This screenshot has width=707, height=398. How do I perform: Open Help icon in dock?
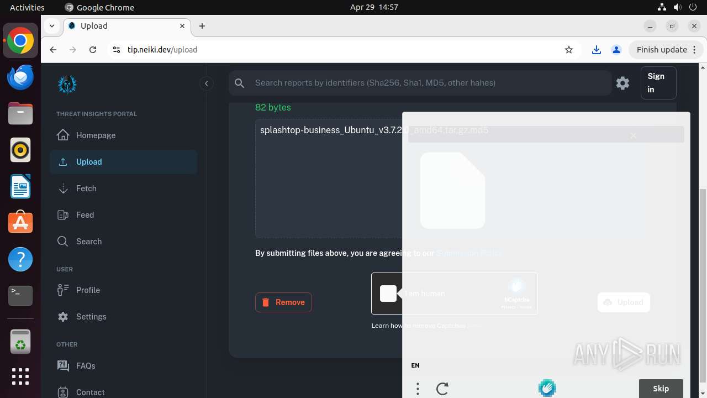pos(20,259)
